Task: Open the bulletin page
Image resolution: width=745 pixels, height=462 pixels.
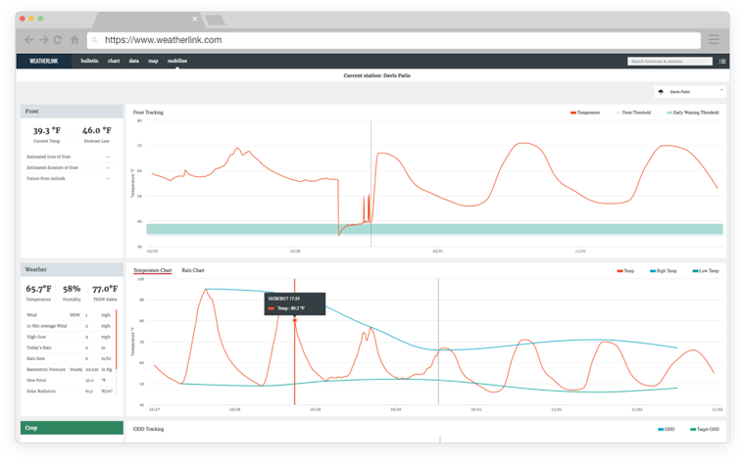Action: (x=89, y=62)
